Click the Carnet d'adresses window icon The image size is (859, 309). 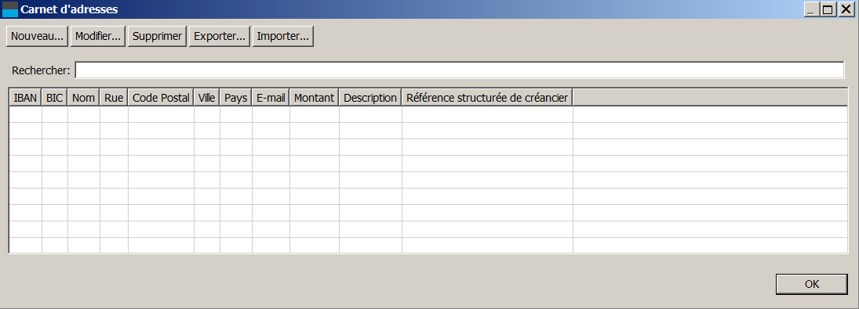click(10, 9)
